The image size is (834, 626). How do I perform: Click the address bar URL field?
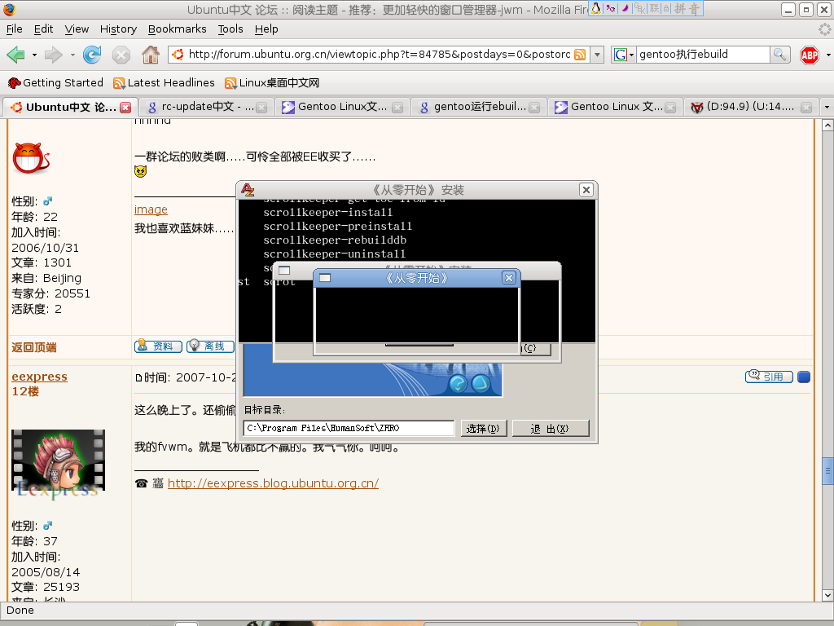tap(380, 55)
